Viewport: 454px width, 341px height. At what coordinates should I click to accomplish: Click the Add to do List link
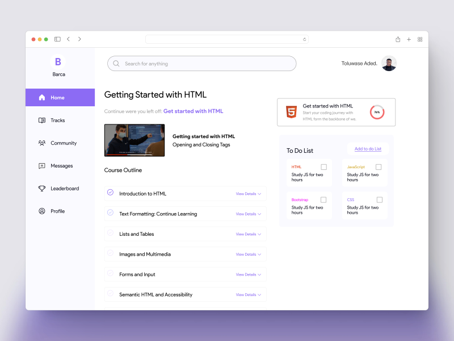coord(368,149)
